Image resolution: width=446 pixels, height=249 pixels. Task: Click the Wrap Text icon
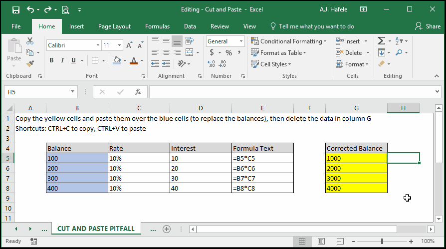coord(190,41)
